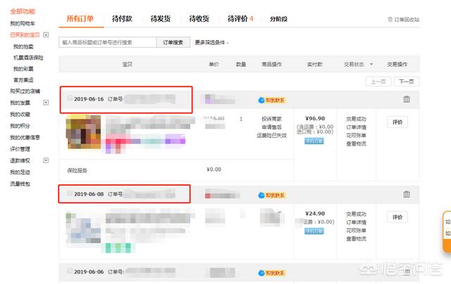Delete the 2019-06-16 order with trash icon
The image size is (451, 284).
pyautogui.click(x=407, y=99)
